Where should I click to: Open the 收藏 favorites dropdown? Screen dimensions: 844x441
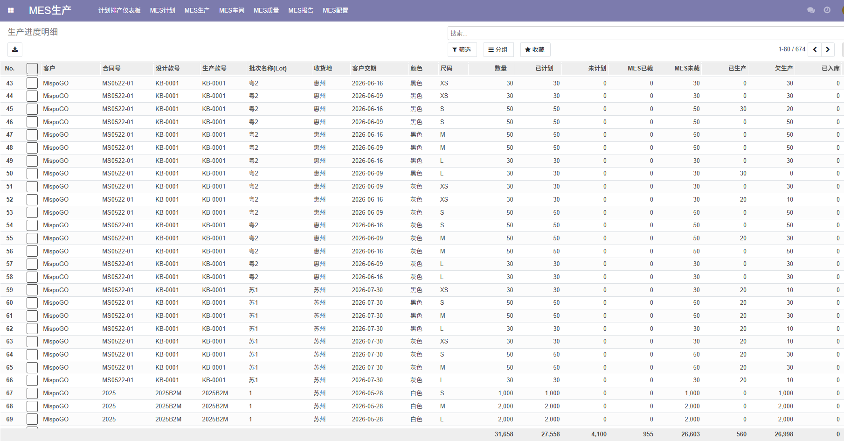(x=535, y=49)
